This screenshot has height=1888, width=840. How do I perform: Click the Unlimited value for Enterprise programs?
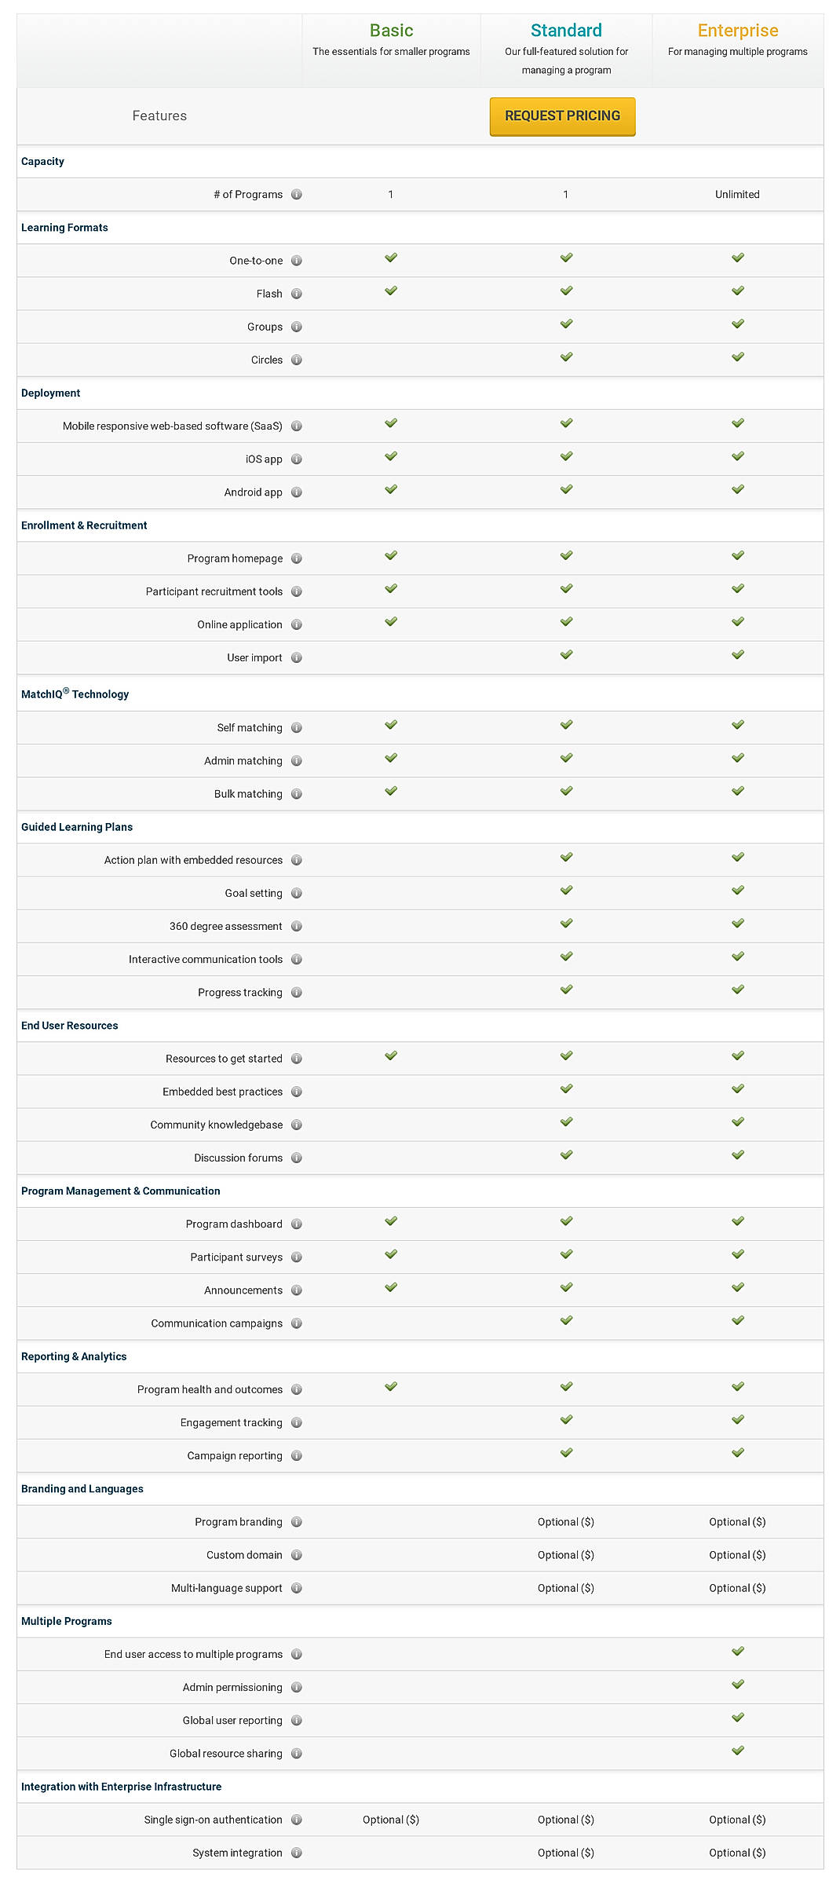(736, 194)
